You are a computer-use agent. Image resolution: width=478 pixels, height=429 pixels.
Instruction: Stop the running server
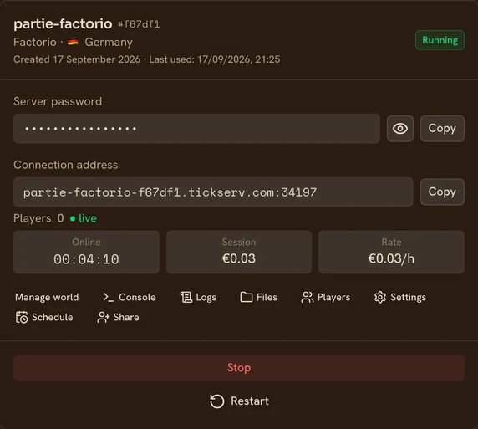click(239, 368)
